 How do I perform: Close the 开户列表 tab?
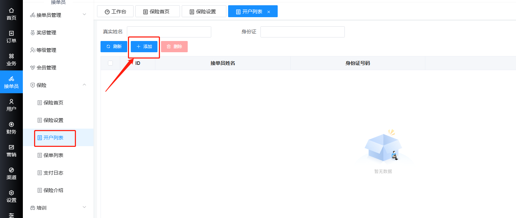[269, 12]
